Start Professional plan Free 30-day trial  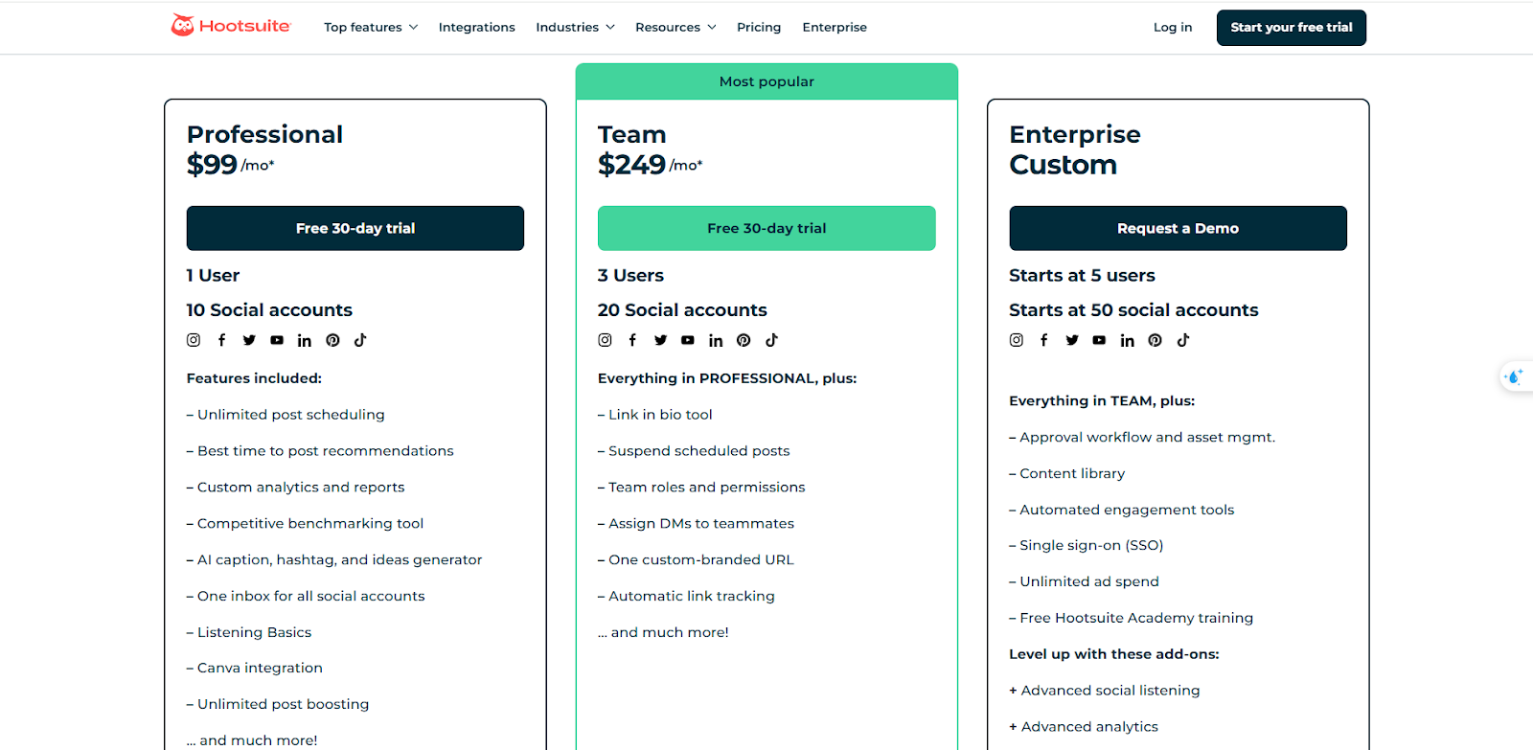tap(355, 228)
